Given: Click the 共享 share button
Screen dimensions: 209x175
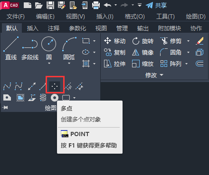Looking at the screenshot, I should (x=156, y=5).
